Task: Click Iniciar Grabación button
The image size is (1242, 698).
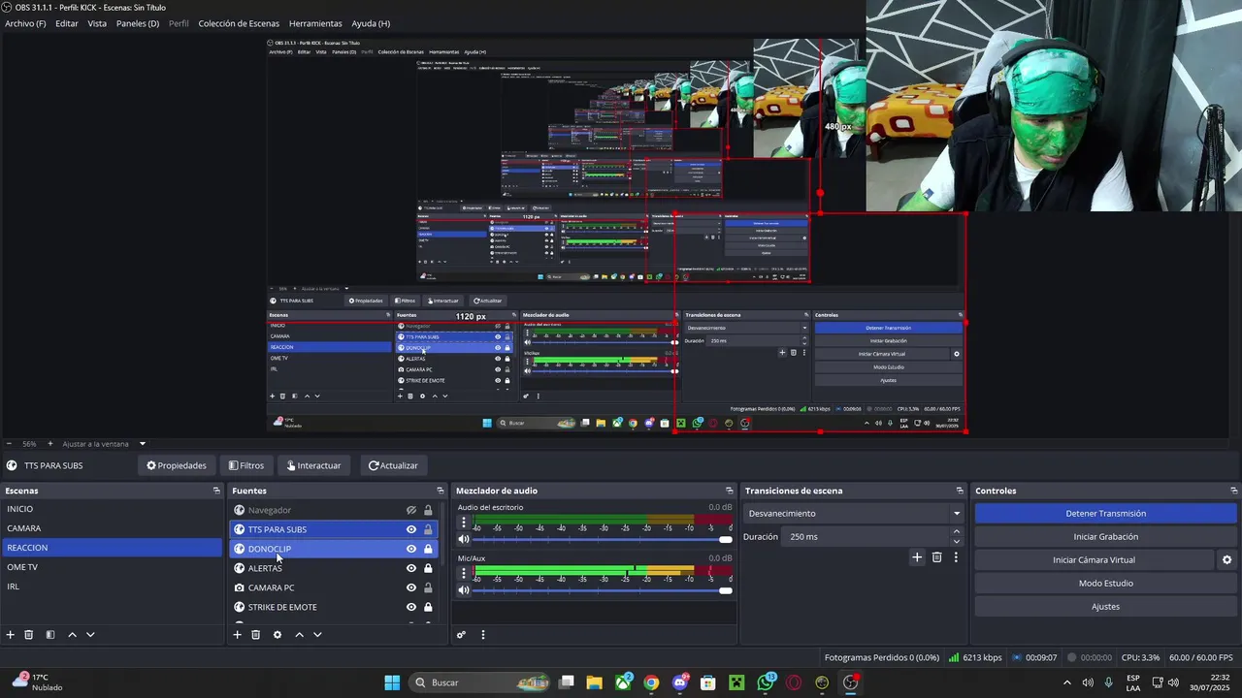Action: pos(1105,537)
